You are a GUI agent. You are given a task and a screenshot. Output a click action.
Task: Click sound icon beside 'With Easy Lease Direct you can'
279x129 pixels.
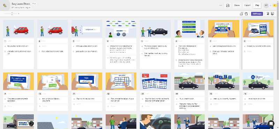coord(73,46)
